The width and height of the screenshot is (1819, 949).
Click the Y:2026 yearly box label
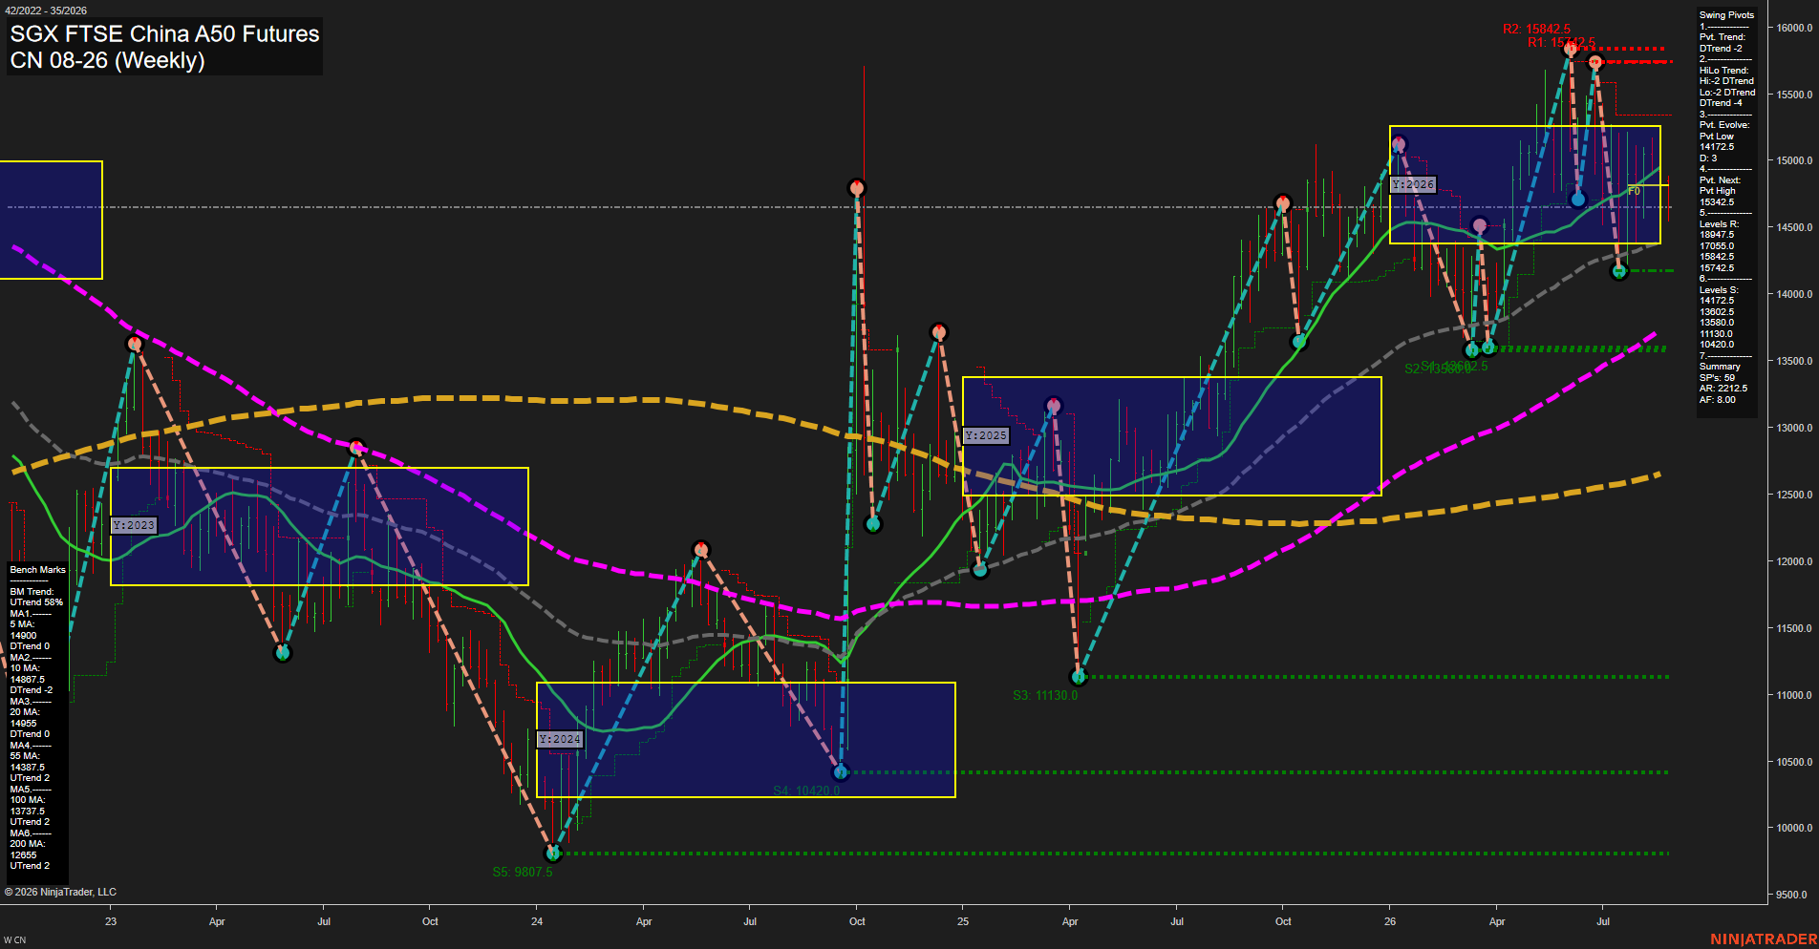click(1412, 184)
